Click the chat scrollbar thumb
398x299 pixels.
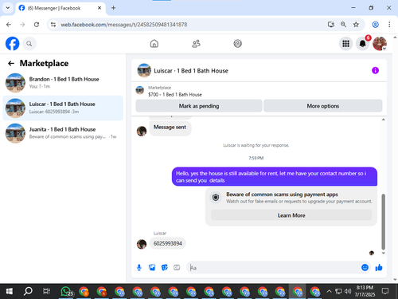383,222
